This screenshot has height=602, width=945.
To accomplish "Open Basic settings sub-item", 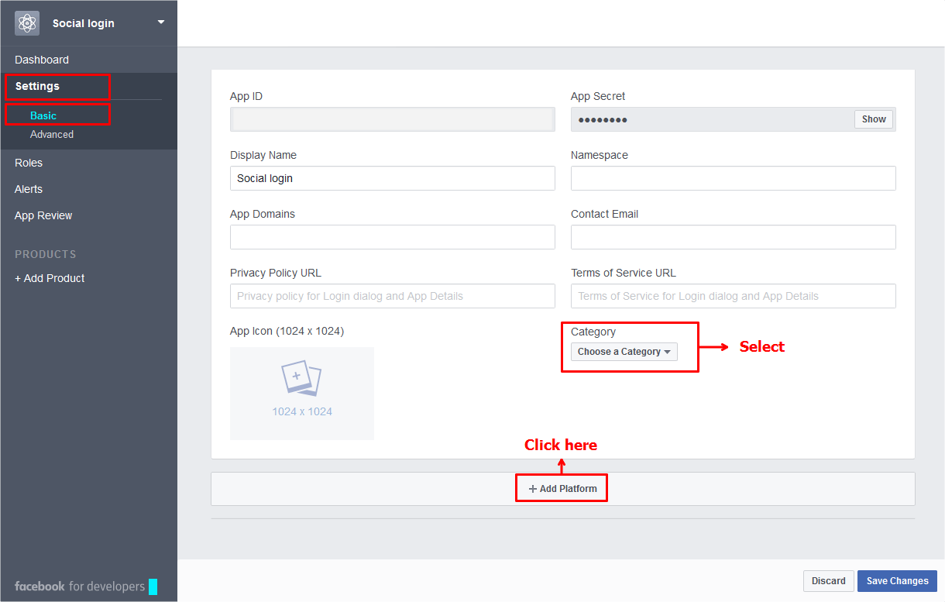I will point(43,115).
